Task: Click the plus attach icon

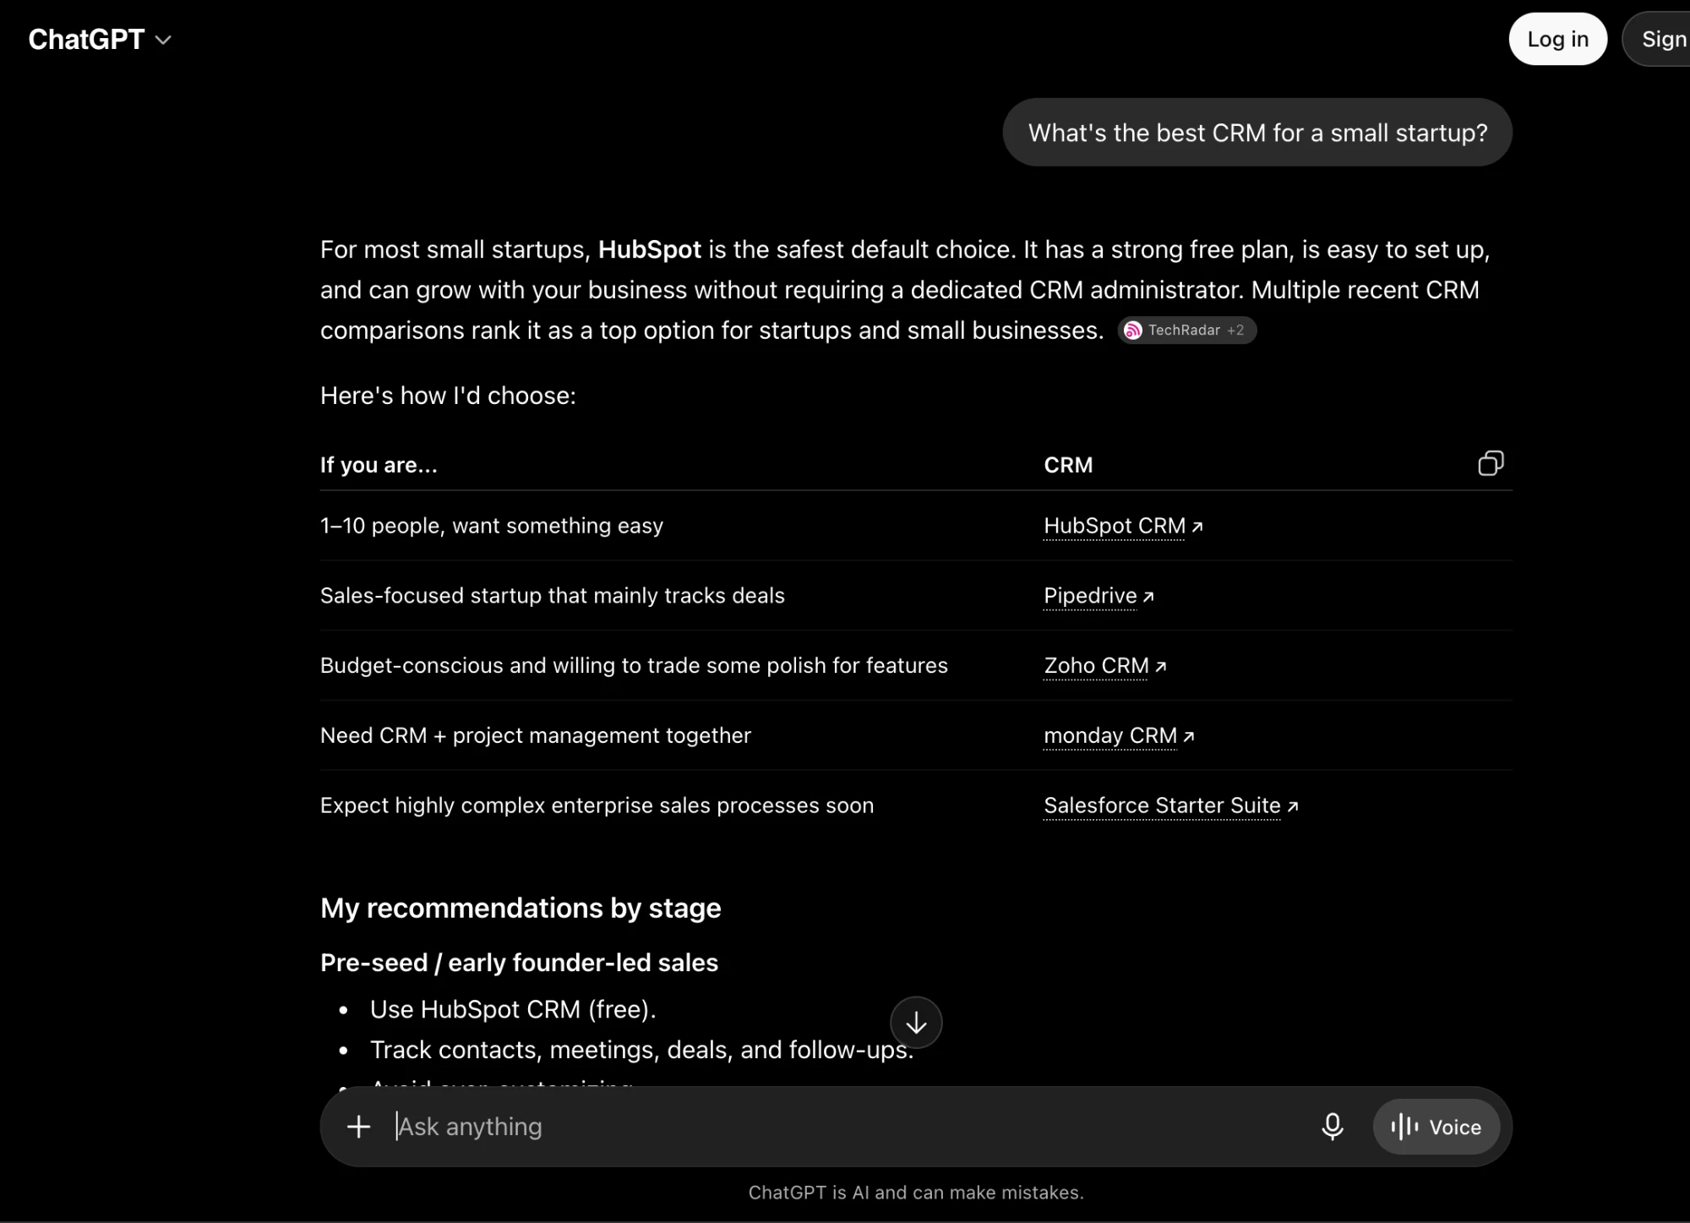Action: tap(359, 1127)
